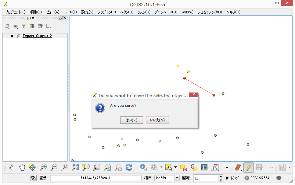
Task: Decline move by clicking いいえ(N)
Action: point(157,120)
